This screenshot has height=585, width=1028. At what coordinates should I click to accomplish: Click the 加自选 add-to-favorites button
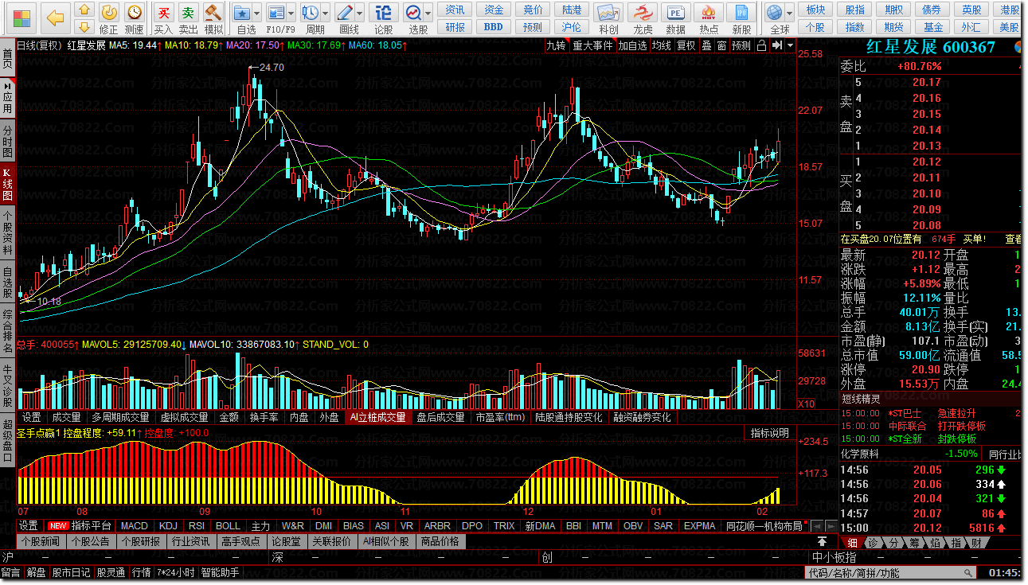click(633, 45)
